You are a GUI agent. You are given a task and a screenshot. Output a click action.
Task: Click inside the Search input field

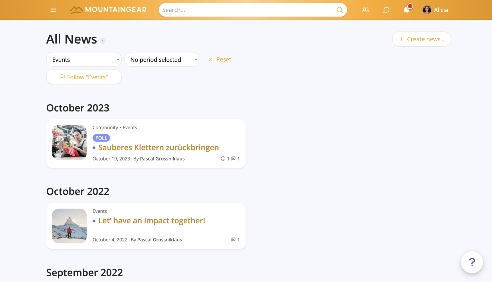246,10
